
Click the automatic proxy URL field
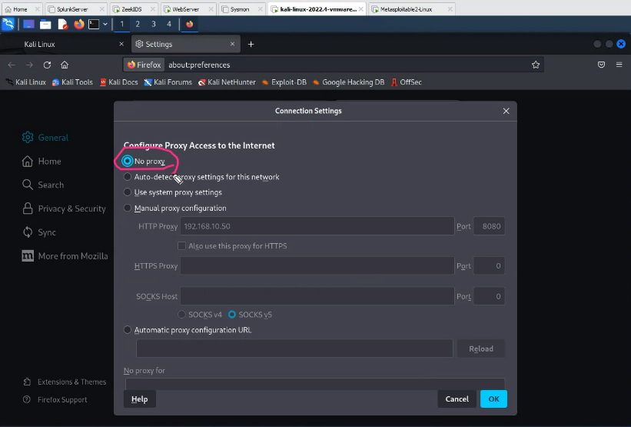point(294,349)
